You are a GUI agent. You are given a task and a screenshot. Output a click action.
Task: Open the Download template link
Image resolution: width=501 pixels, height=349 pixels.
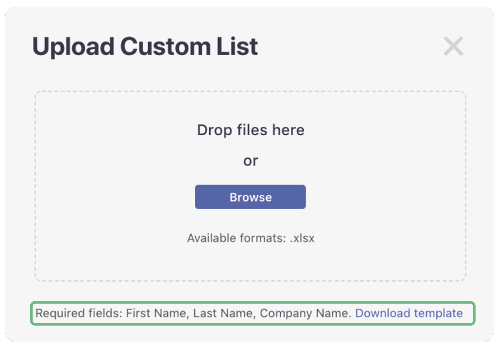tap(409, 313)
